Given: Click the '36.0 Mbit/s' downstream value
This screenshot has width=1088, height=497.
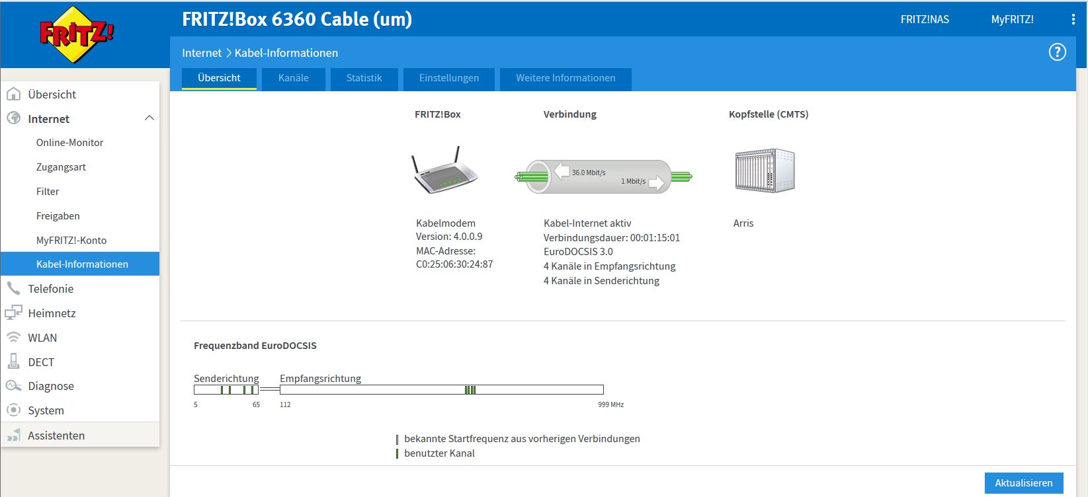Looking at the screenshot, I should pyautogui.click(x=589, y=172).
